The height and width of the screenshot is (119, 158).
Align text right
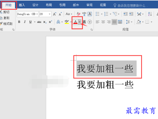click(109, 22)
